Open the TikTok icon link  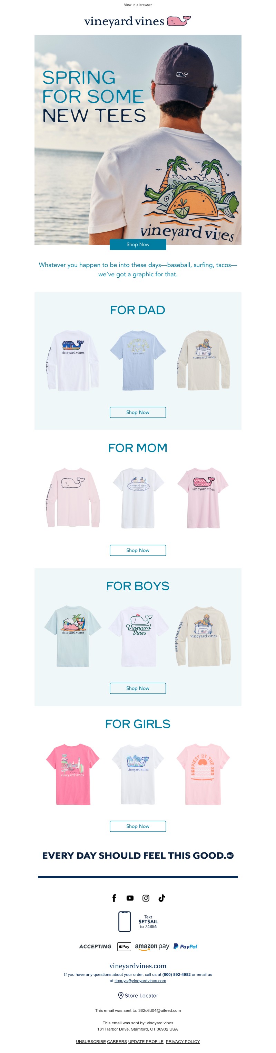pyautogui.click(x=161, y=898)
